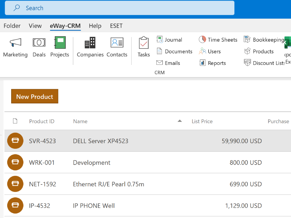Click the Users people icon
The height and width of the screenshot is (218, 291).
pyautogui.click(x=202, y=51)
